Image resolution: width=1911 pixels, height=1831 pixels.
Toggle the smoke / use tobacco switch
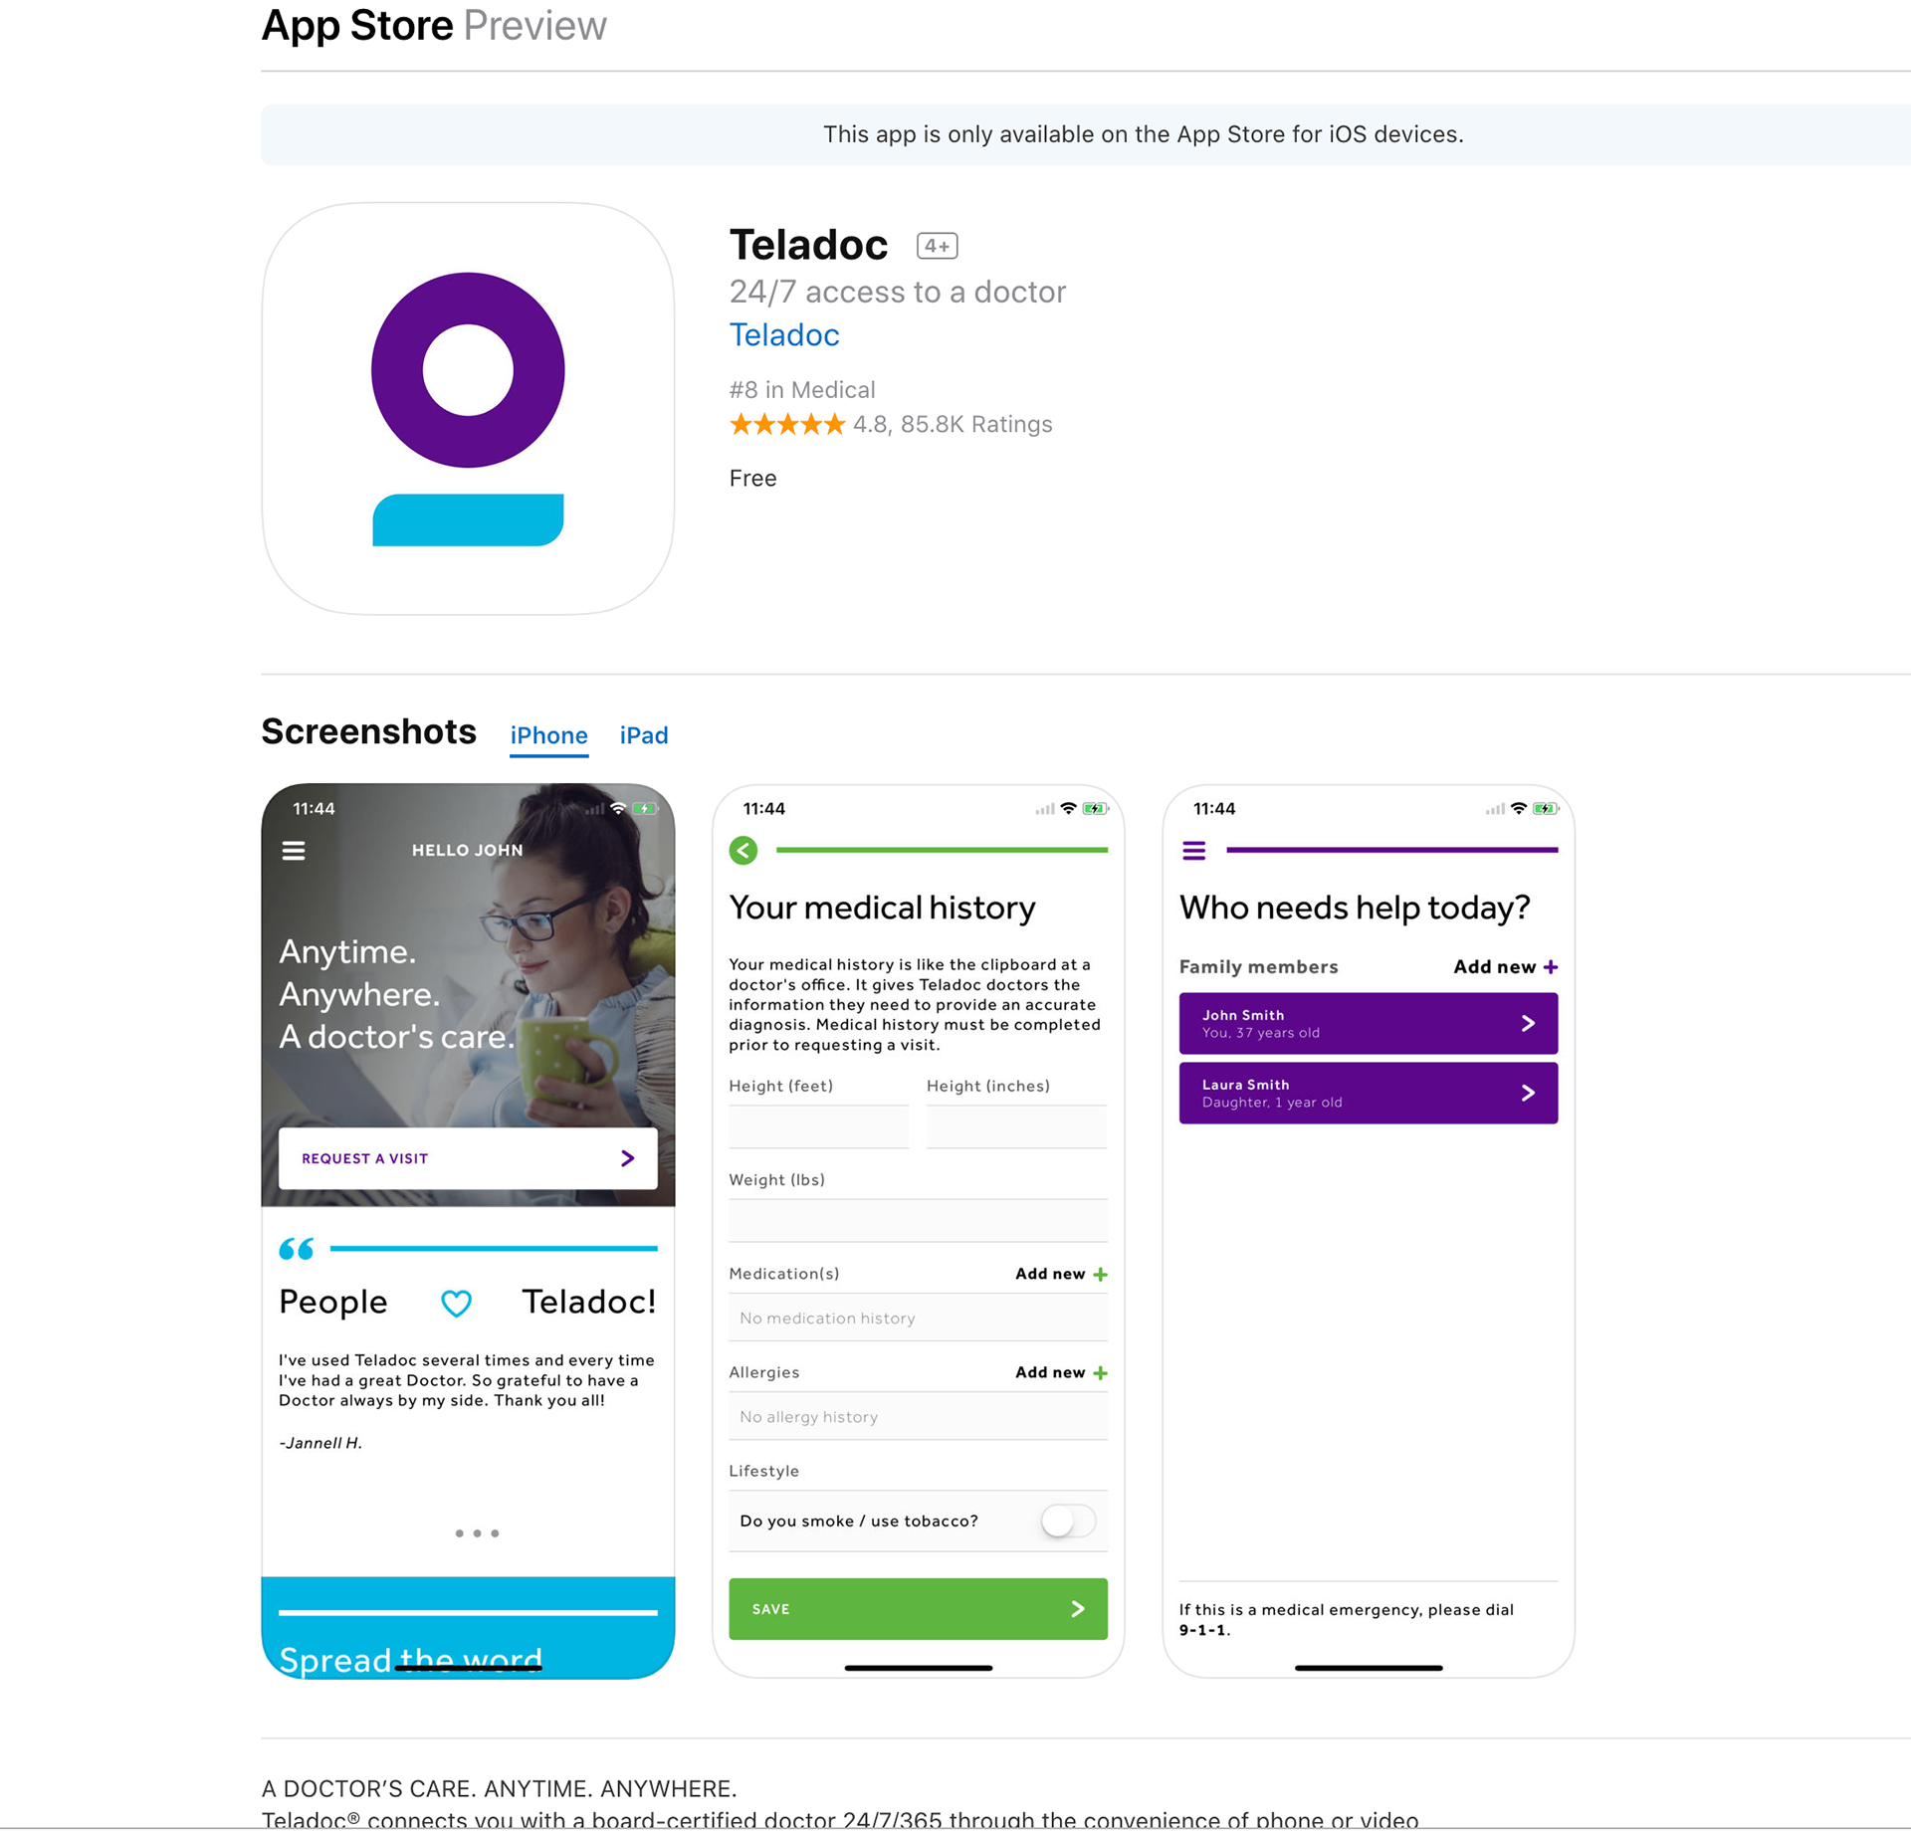(x=1068, y=1522)
